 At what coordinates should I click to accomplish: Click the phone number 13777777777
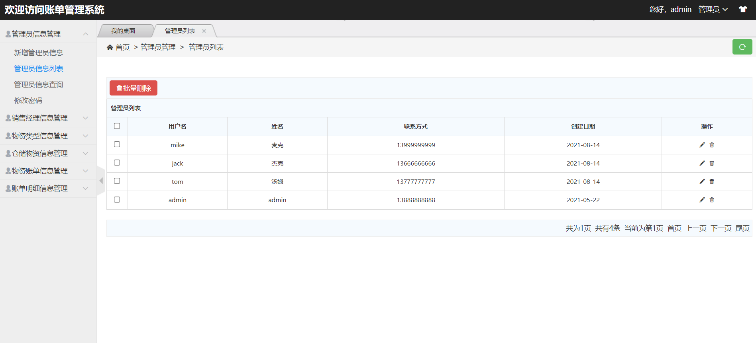416,181
